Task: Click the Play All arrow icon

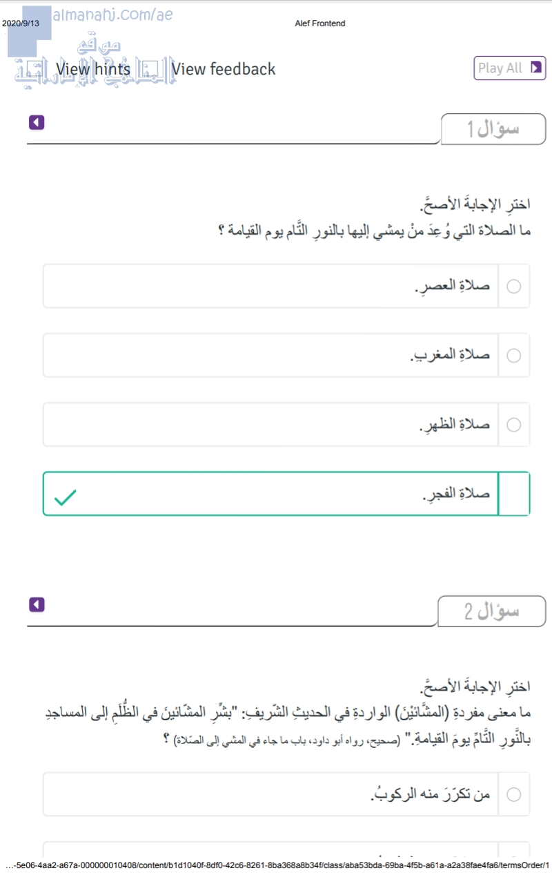Action: pyautogui.click(x=535, y=68)
